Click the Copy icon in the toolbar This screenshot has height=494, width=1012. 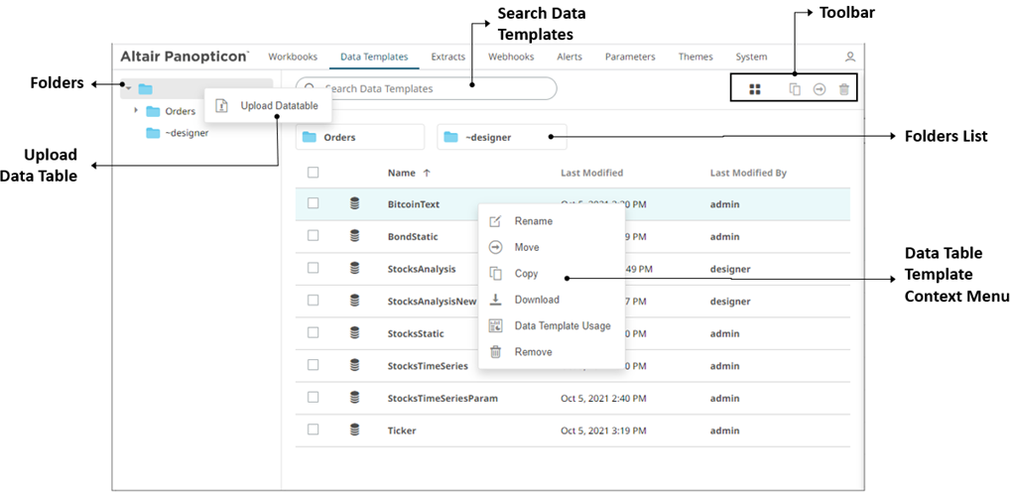point(795,89)
